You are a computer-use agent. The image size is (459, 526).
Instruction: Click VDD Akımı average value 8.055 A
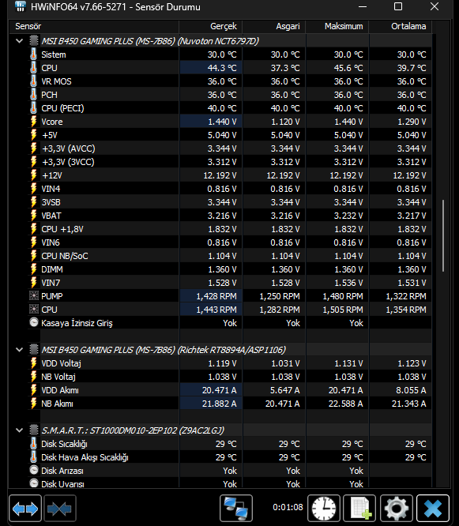411,390
